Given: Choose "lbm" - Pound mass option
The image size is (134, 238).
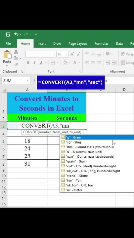Looking at the screenshot, I should click(x=97, y=147).
